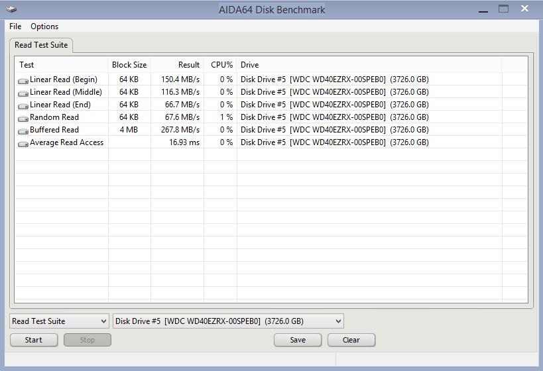Click the disk icon beside Linear Read (Begin)
This screenshot has width=543, height=371.
(x=23, y=81)
